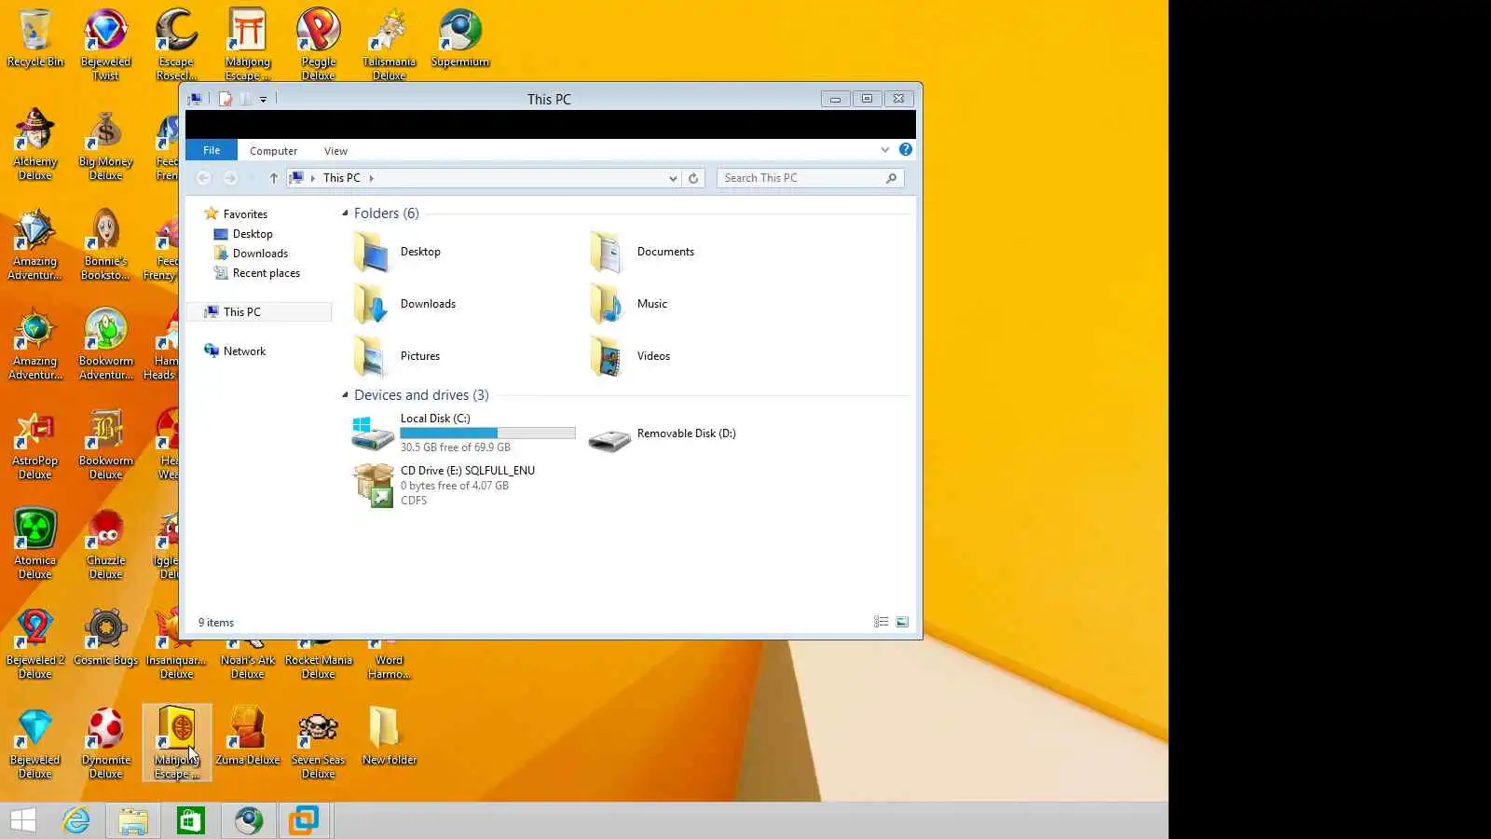
Task: Open the Talismania Deluxe shortcut
Action: click(390, 45)
